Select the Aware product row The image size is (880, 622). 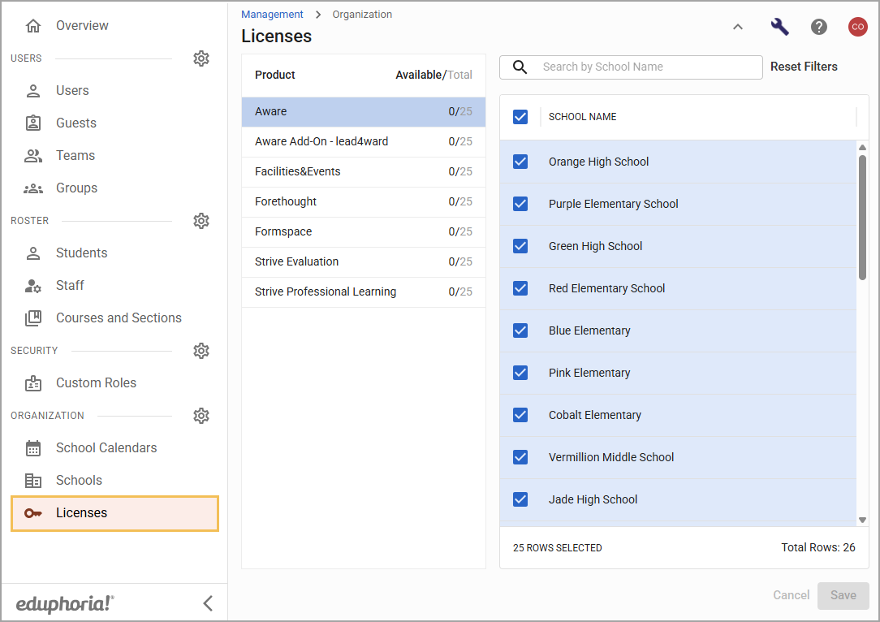(x=363, y=112)
